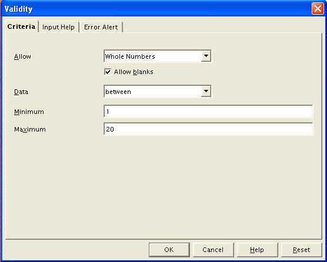Open the Help button

click(257, 250)
